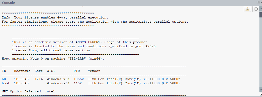
Task: Click the scrollbar down arrow
Action: (261, 90)
